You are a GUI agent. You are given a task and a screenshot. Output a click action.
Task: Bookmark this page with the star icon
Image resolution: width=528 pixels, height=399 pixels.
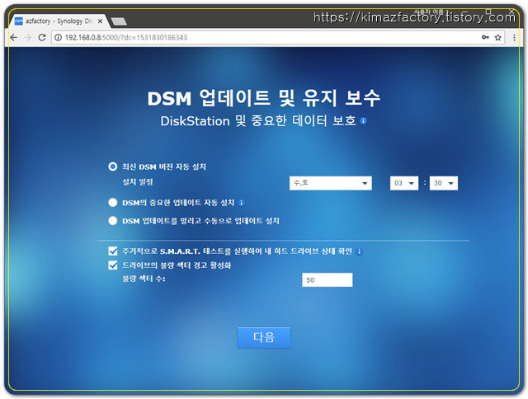(498, 37)
